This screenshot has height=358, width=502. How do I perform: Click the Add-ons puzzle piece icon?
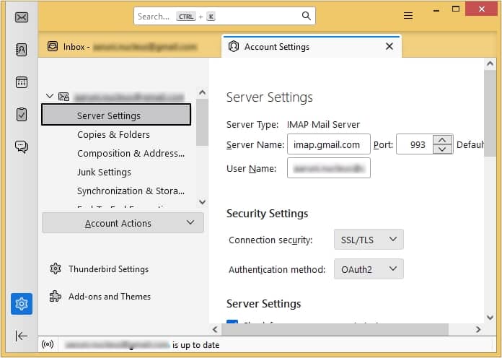56,296
